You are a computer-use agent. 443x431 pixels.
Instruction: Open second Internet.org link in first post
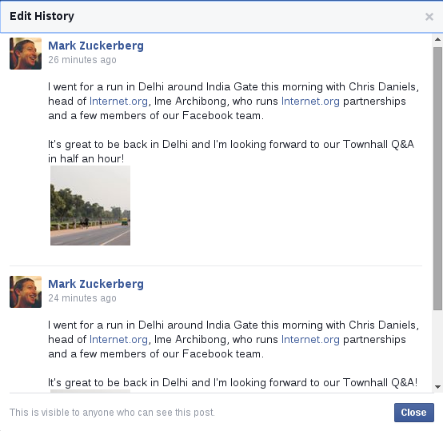[310, 101]
